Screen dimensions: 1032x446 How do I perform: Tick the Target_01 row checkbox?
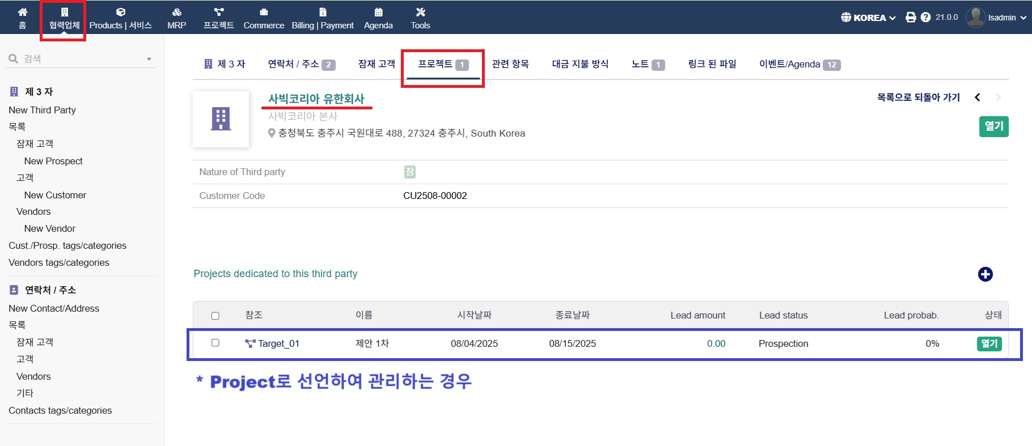pyautogui.click(x=215, y=343)
